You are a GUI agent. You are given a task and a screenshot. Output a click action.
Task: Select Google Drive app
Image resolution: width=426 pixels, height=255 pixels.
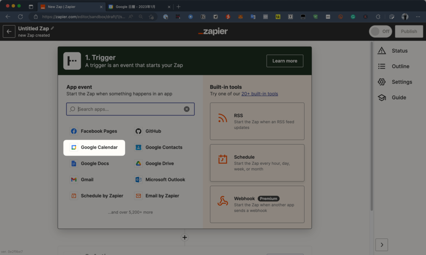coord(155,164)
